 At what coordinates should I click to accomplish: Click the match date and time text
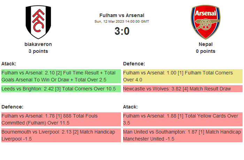pyautogui.click(x=122, y=22)
